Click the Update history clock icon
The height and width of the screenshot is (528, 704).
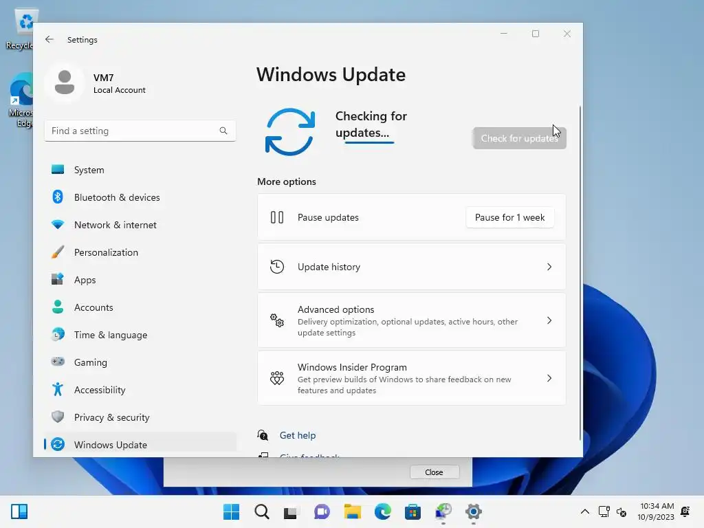click(x=277, y=267)
